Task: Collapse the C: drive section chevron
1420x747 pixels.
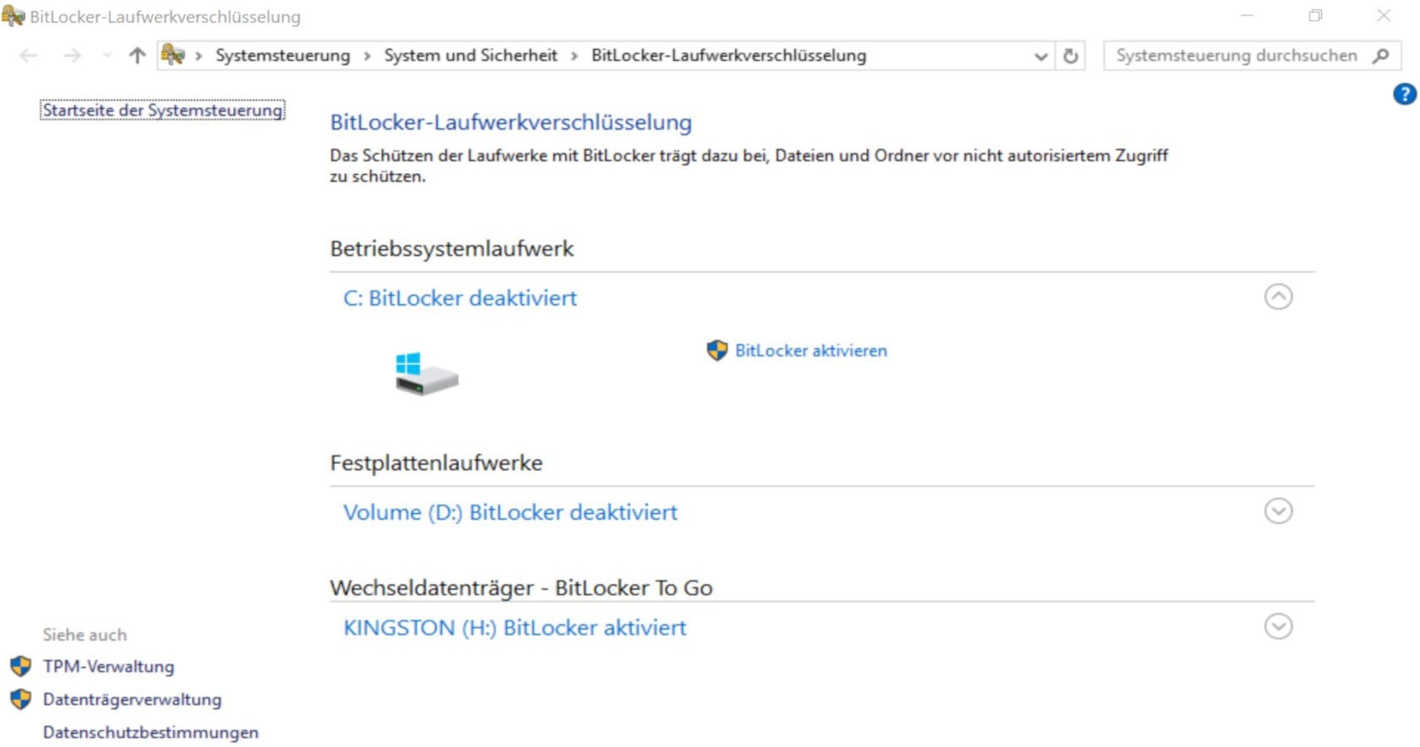Action: [1279, 297]
